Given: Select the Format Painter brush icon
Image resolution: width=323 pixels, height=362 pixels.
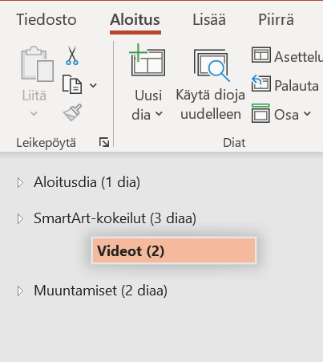Looking at the screenshot, I should tap(72, 112).
